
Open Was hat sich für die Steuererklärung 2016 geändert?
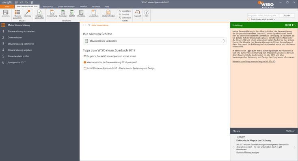112,62
